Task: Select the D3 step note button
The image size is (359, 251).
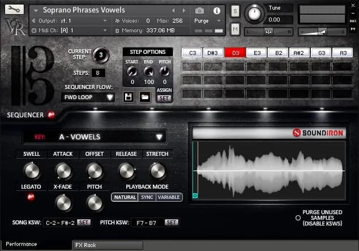Action: 236,53
